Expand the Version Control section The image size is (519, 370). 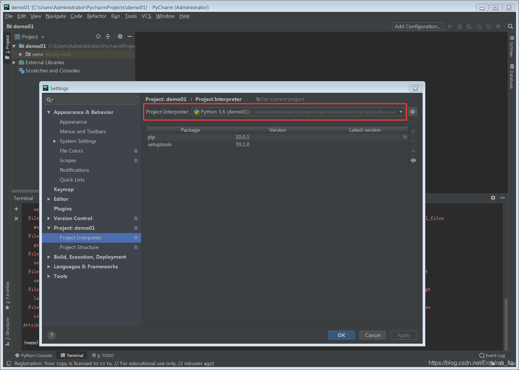49,218
